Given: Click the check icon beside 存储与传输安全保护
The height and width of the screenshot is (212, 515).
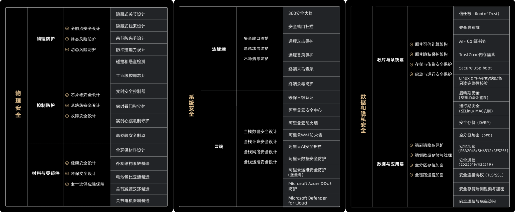Looking at the screenshot, I should [x=411, y=64].
